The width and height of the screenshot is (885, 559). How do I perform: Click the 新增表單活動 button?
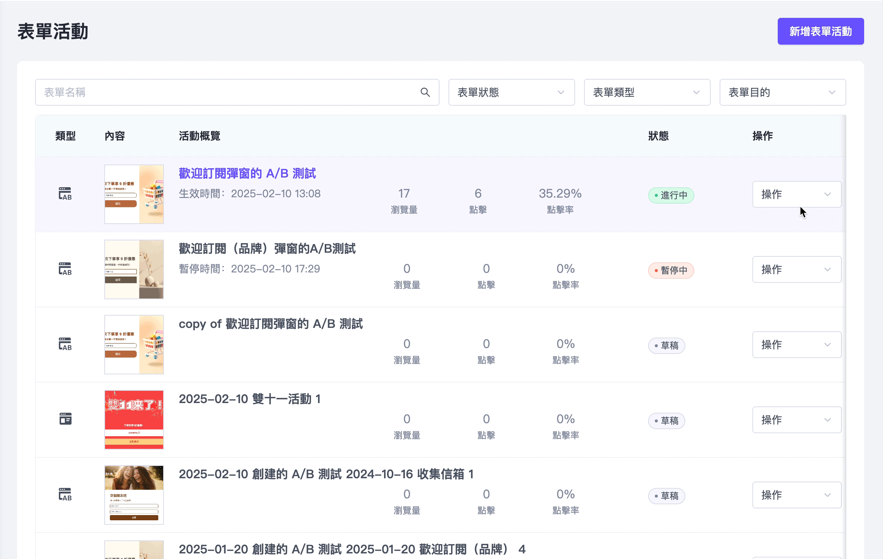point(820,31)
